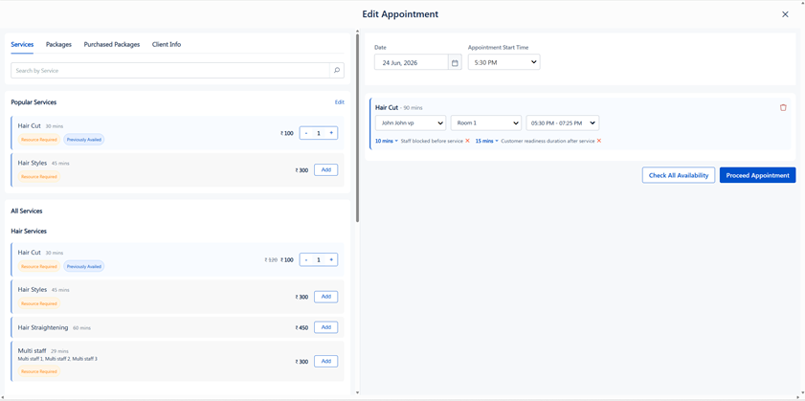Image resolution: width=805 pixels, height=401 pixels.
Task: Open the Purchased Packages tab
Action: 112,45
